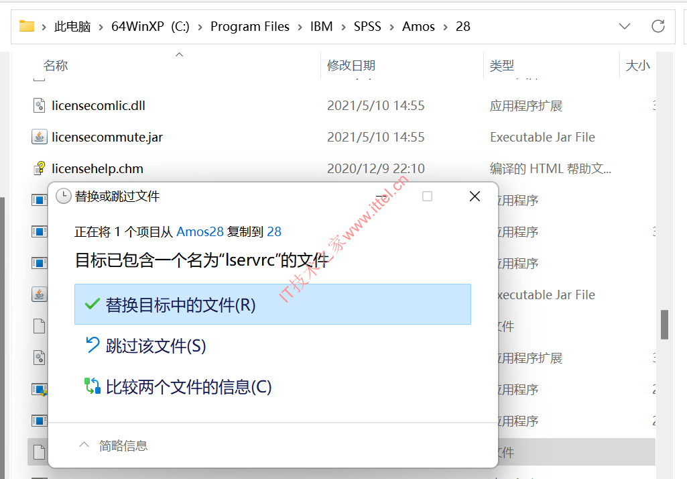Select the file licensehelp.chm

(97, 169)
